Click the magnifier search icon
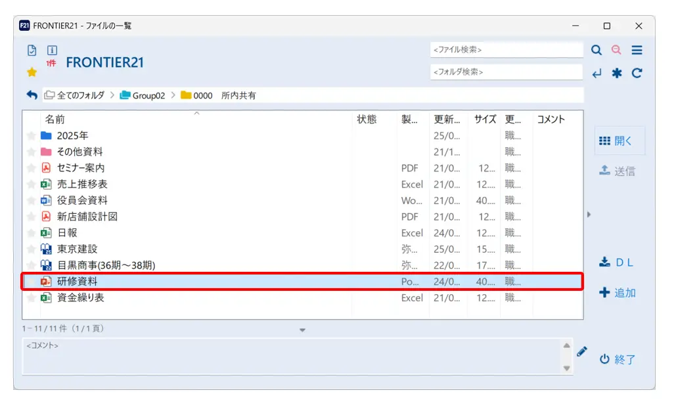Image resolution: width=676 pixels, height=409 pixels. point(597,51)
